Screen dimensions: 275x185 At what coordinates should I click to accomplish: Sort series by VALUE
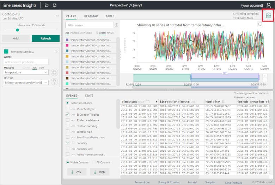coord(103,33)
